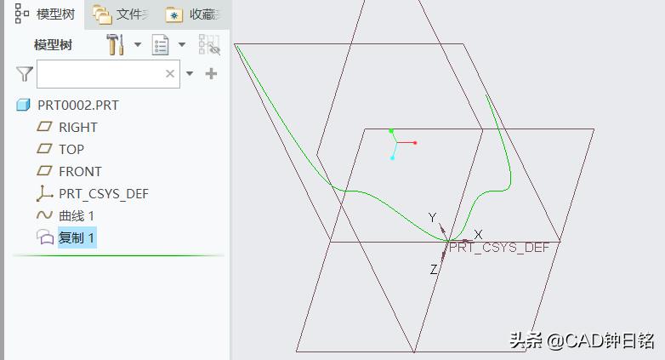Select the RIGHT datum plane in tree
Viewport: 665px width, 360px height.
[77, 127]
